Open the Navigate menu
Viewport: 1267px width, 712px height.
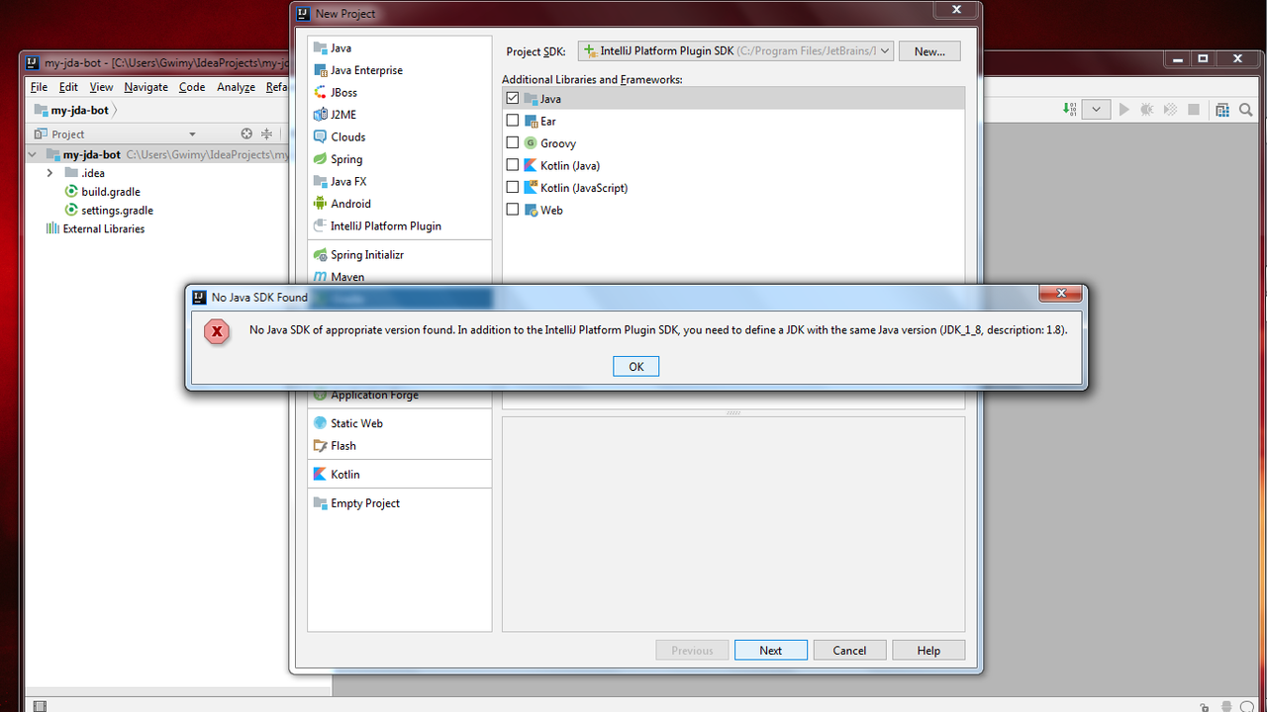click(x=146, y=87)
